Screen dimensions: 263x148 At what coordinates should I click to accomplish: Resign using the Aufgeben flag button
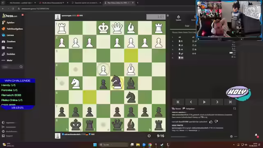[189, 109]
